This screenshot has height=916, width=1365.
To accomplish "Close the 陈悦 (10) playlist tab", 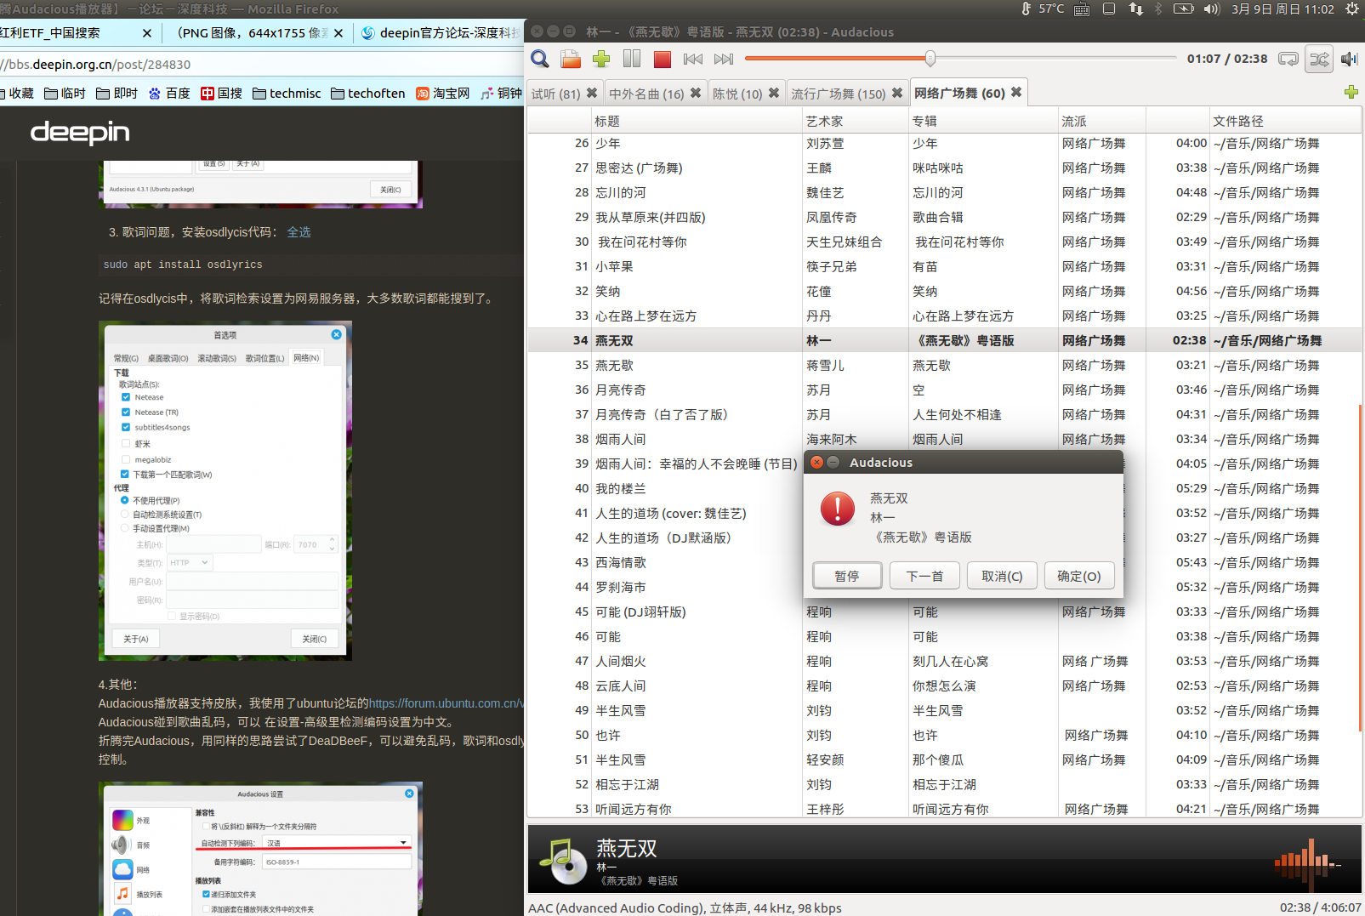I will pos(774,93).
